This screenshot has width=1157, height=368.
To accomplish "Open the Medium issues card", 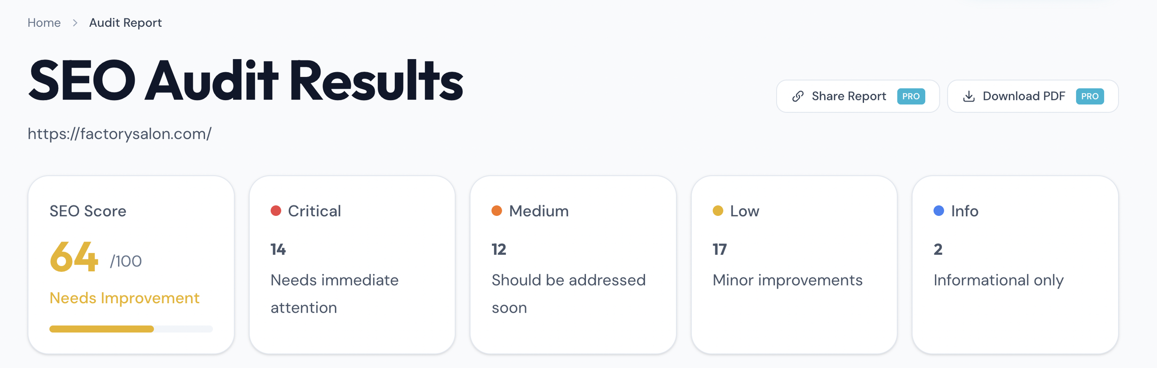I will point(573,265).
